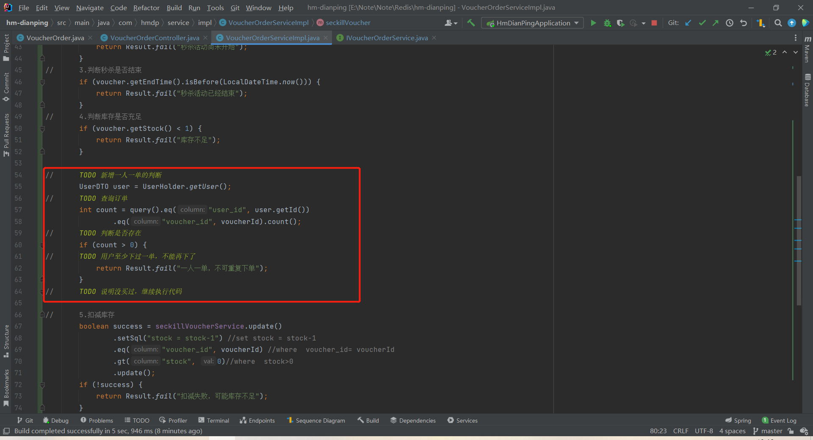The image size is (813, 440).
Task: Open the master git branch widget
Action: (768, 431)
